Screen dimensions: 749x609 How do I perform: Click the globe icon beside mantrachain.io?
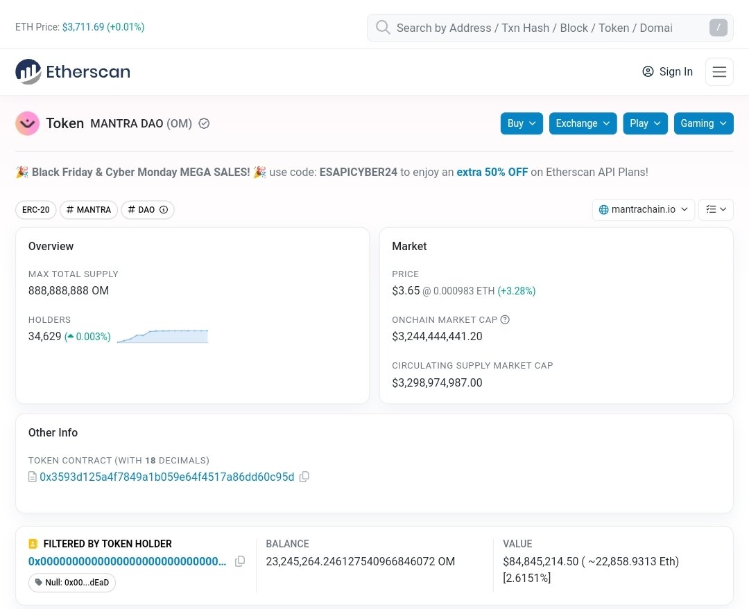coord(604,209)
